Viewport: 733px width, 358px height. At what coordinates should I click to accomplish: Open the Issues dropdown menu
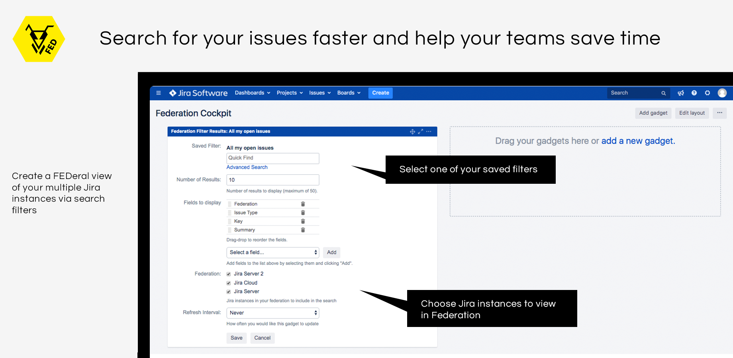[320, 93]
